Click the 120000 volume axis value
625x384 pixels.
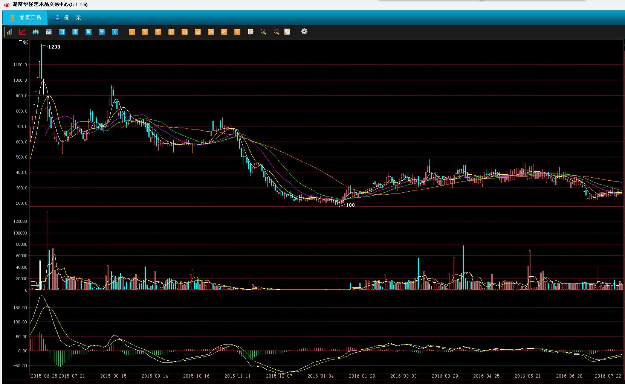[x=20, y=222]
